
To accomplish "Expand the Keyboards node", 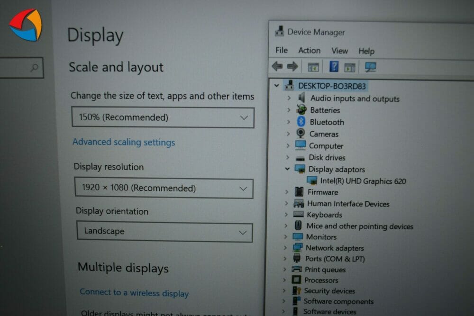I will click(286, 215).
